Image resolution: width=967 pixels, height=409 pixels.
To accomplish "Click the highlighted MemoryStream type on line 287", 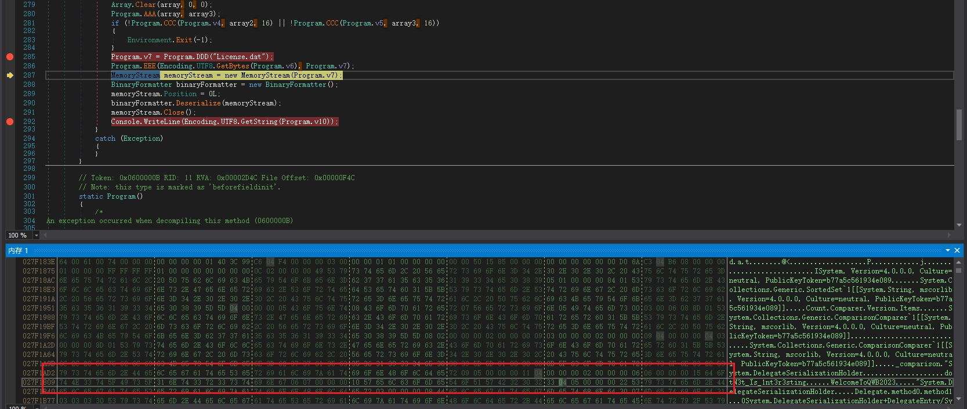I will coord(135,75).
